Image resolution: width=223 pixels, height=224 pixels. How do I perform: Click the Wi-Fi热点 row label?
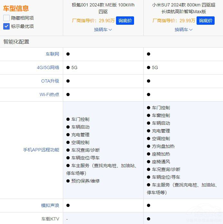[49, 94]
